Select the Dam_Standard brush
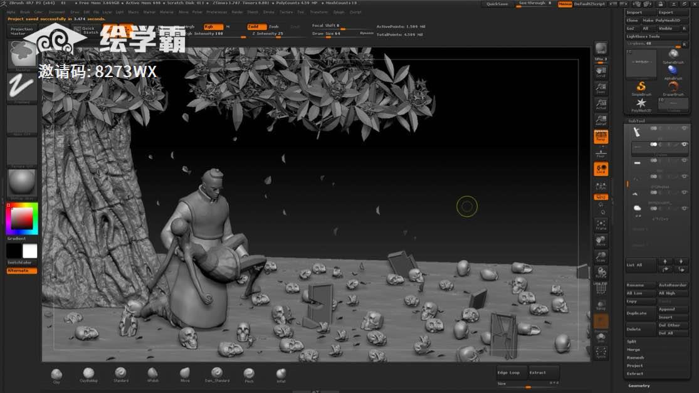 pyautogui.click(x=217, y=375)
